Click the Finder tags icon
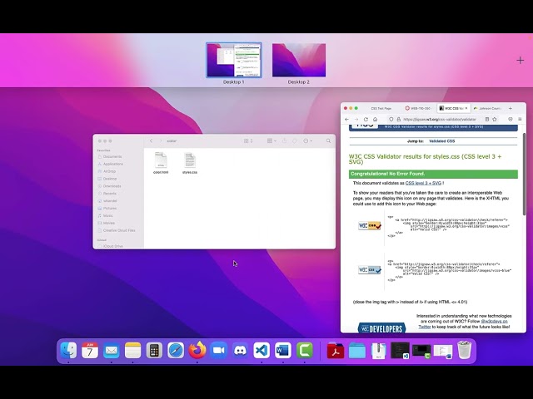Image resolution: width=533 pixels, height=399 pixels. [x=295, y=140]
